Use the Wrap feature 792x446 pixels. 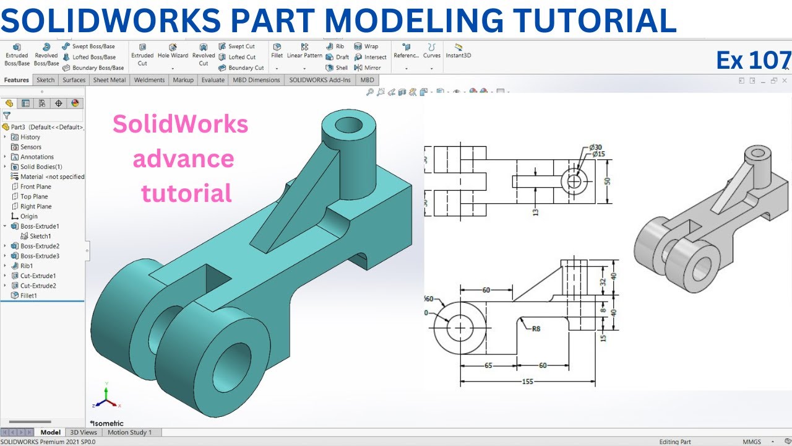click(366, 46)
